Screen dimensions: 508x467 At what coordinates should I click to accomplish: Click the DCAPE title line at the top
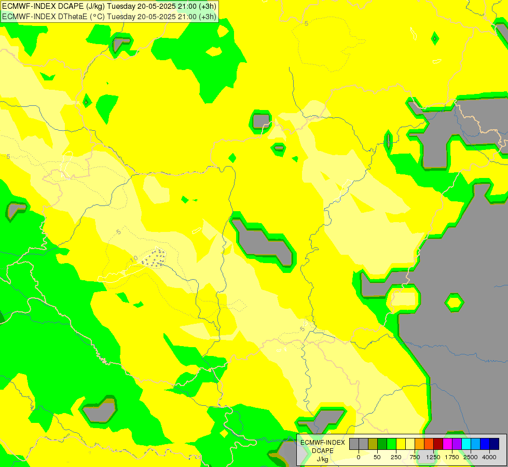109,6
